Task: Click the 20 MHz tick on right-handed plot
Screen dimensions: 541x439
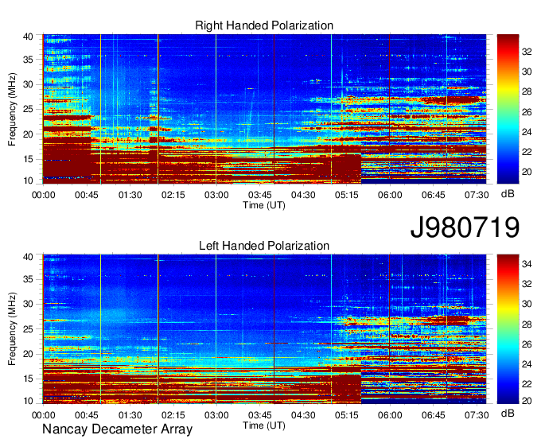Action: click(x=28, y=134)
